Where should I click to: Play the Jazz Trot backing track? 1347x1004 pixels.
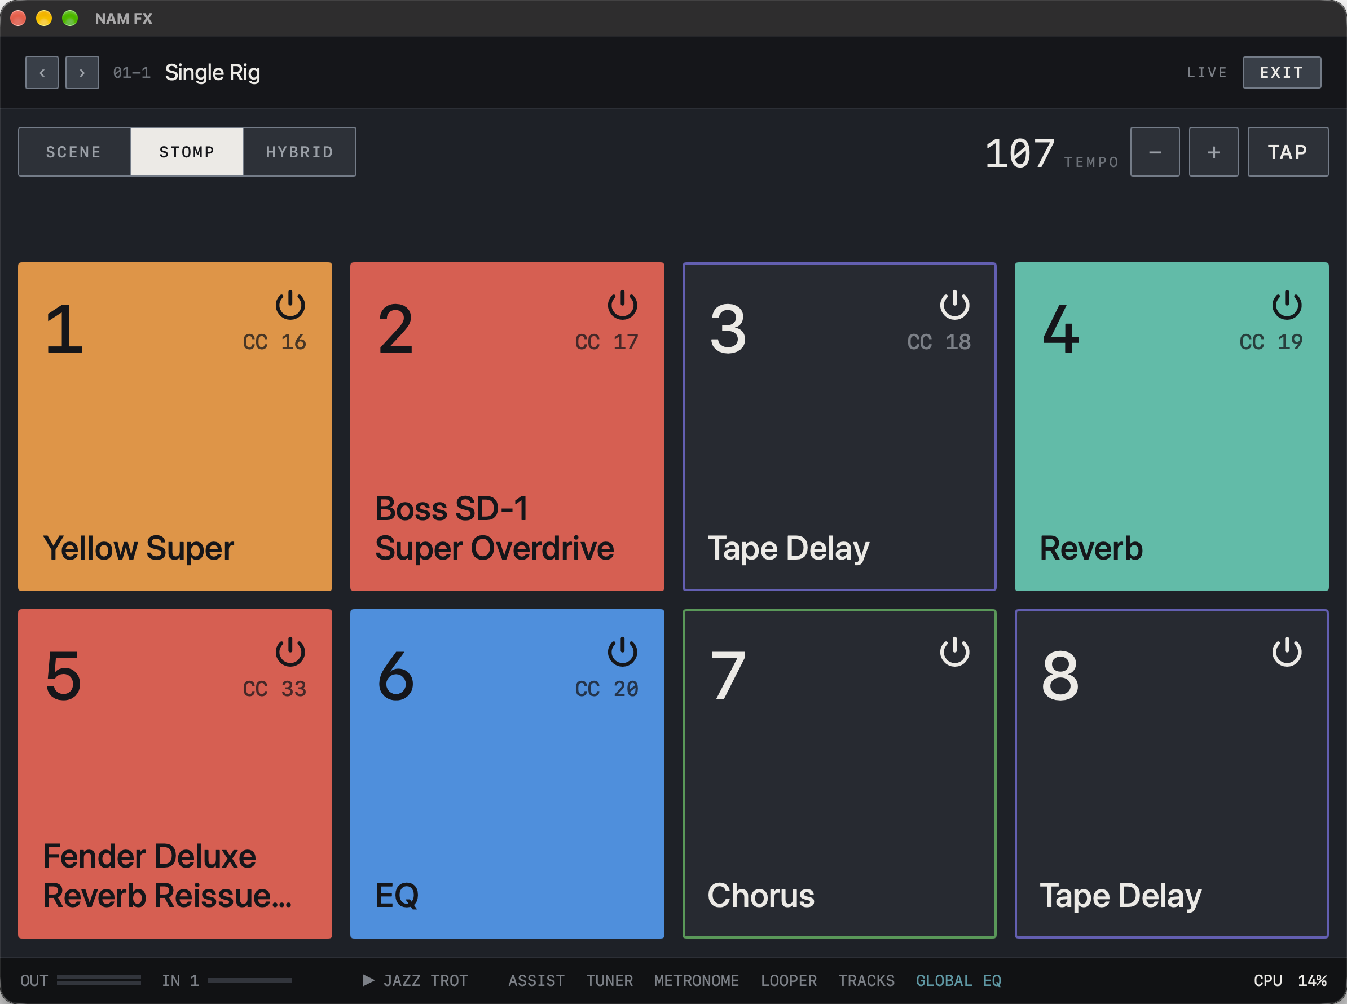point(415,980)
